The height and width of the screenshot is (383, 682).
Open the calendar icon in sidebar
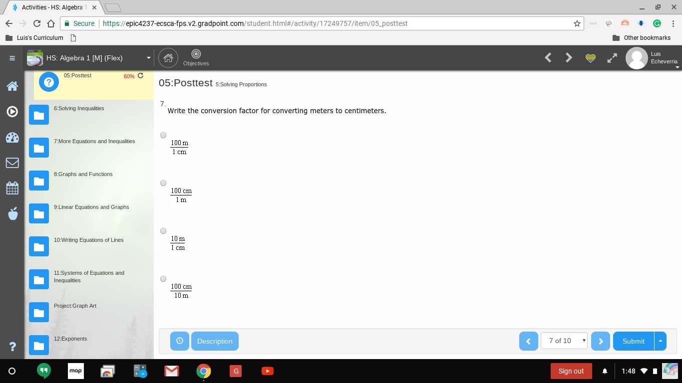point(12,188)
